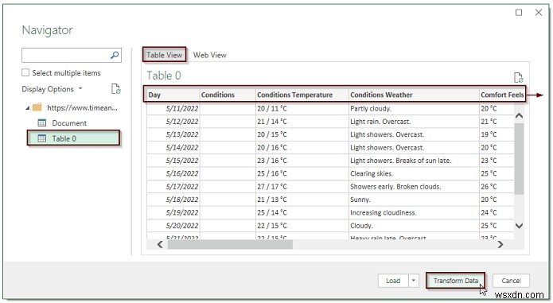
Task: Cancel the Navigator dialog
Action: coord(511,281)
